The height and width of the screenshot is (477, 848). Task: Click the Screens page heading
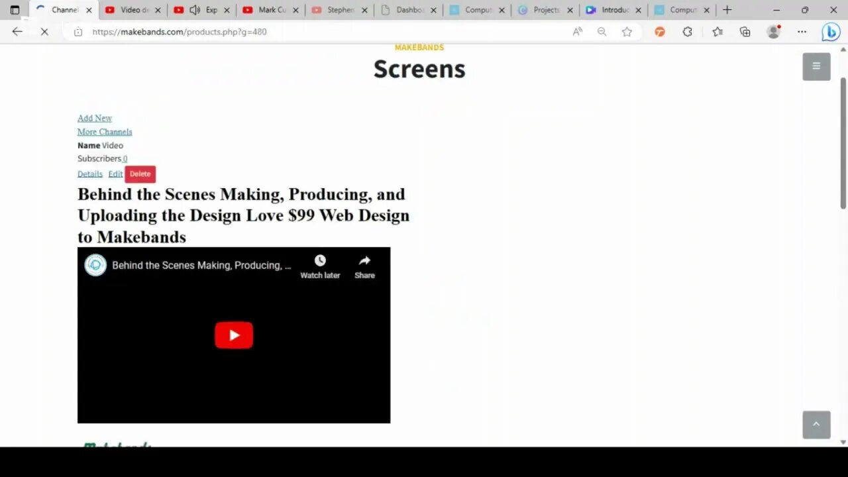(419, 69)
